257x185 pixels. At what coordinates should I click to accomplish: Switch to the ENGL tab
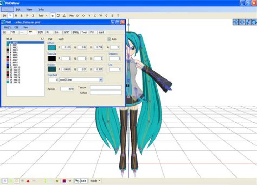click(x=76, y=32)
